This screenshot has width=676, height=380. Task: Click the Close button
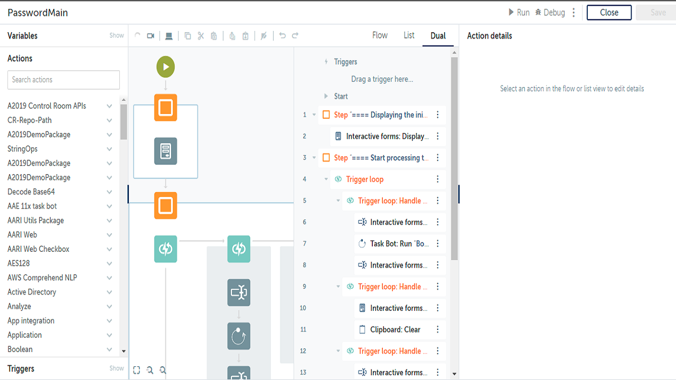(609, 13)
